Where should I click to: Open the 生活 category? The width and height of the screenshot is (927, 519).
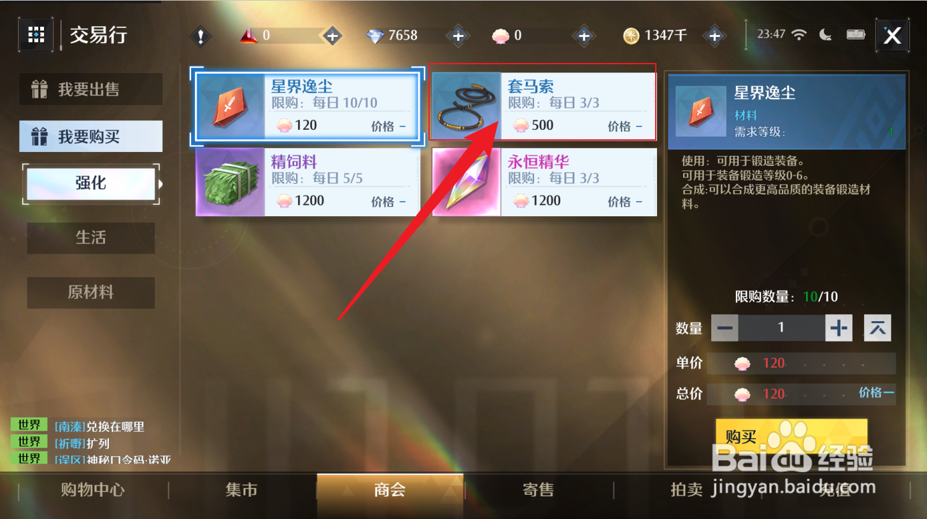[91, 238]
